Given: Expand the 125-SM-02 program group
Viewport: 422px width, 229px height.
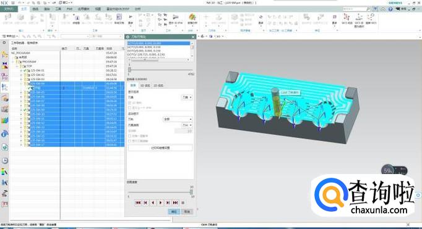Looking at the screenshot, I should pos(22,75).
